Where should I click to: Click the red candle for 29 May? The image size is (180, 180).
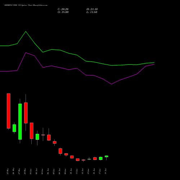point(26,113)
